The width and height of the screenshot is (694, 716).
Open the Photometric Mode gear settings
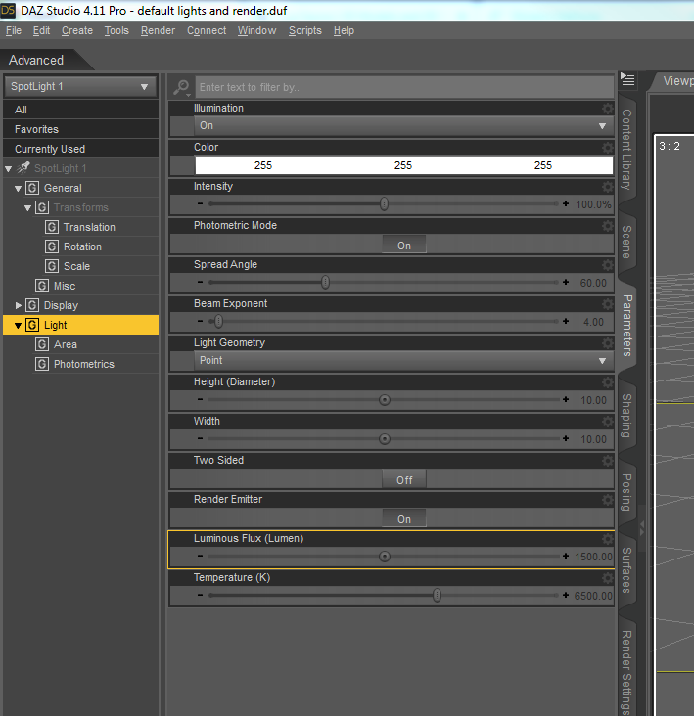pos(607,226)
